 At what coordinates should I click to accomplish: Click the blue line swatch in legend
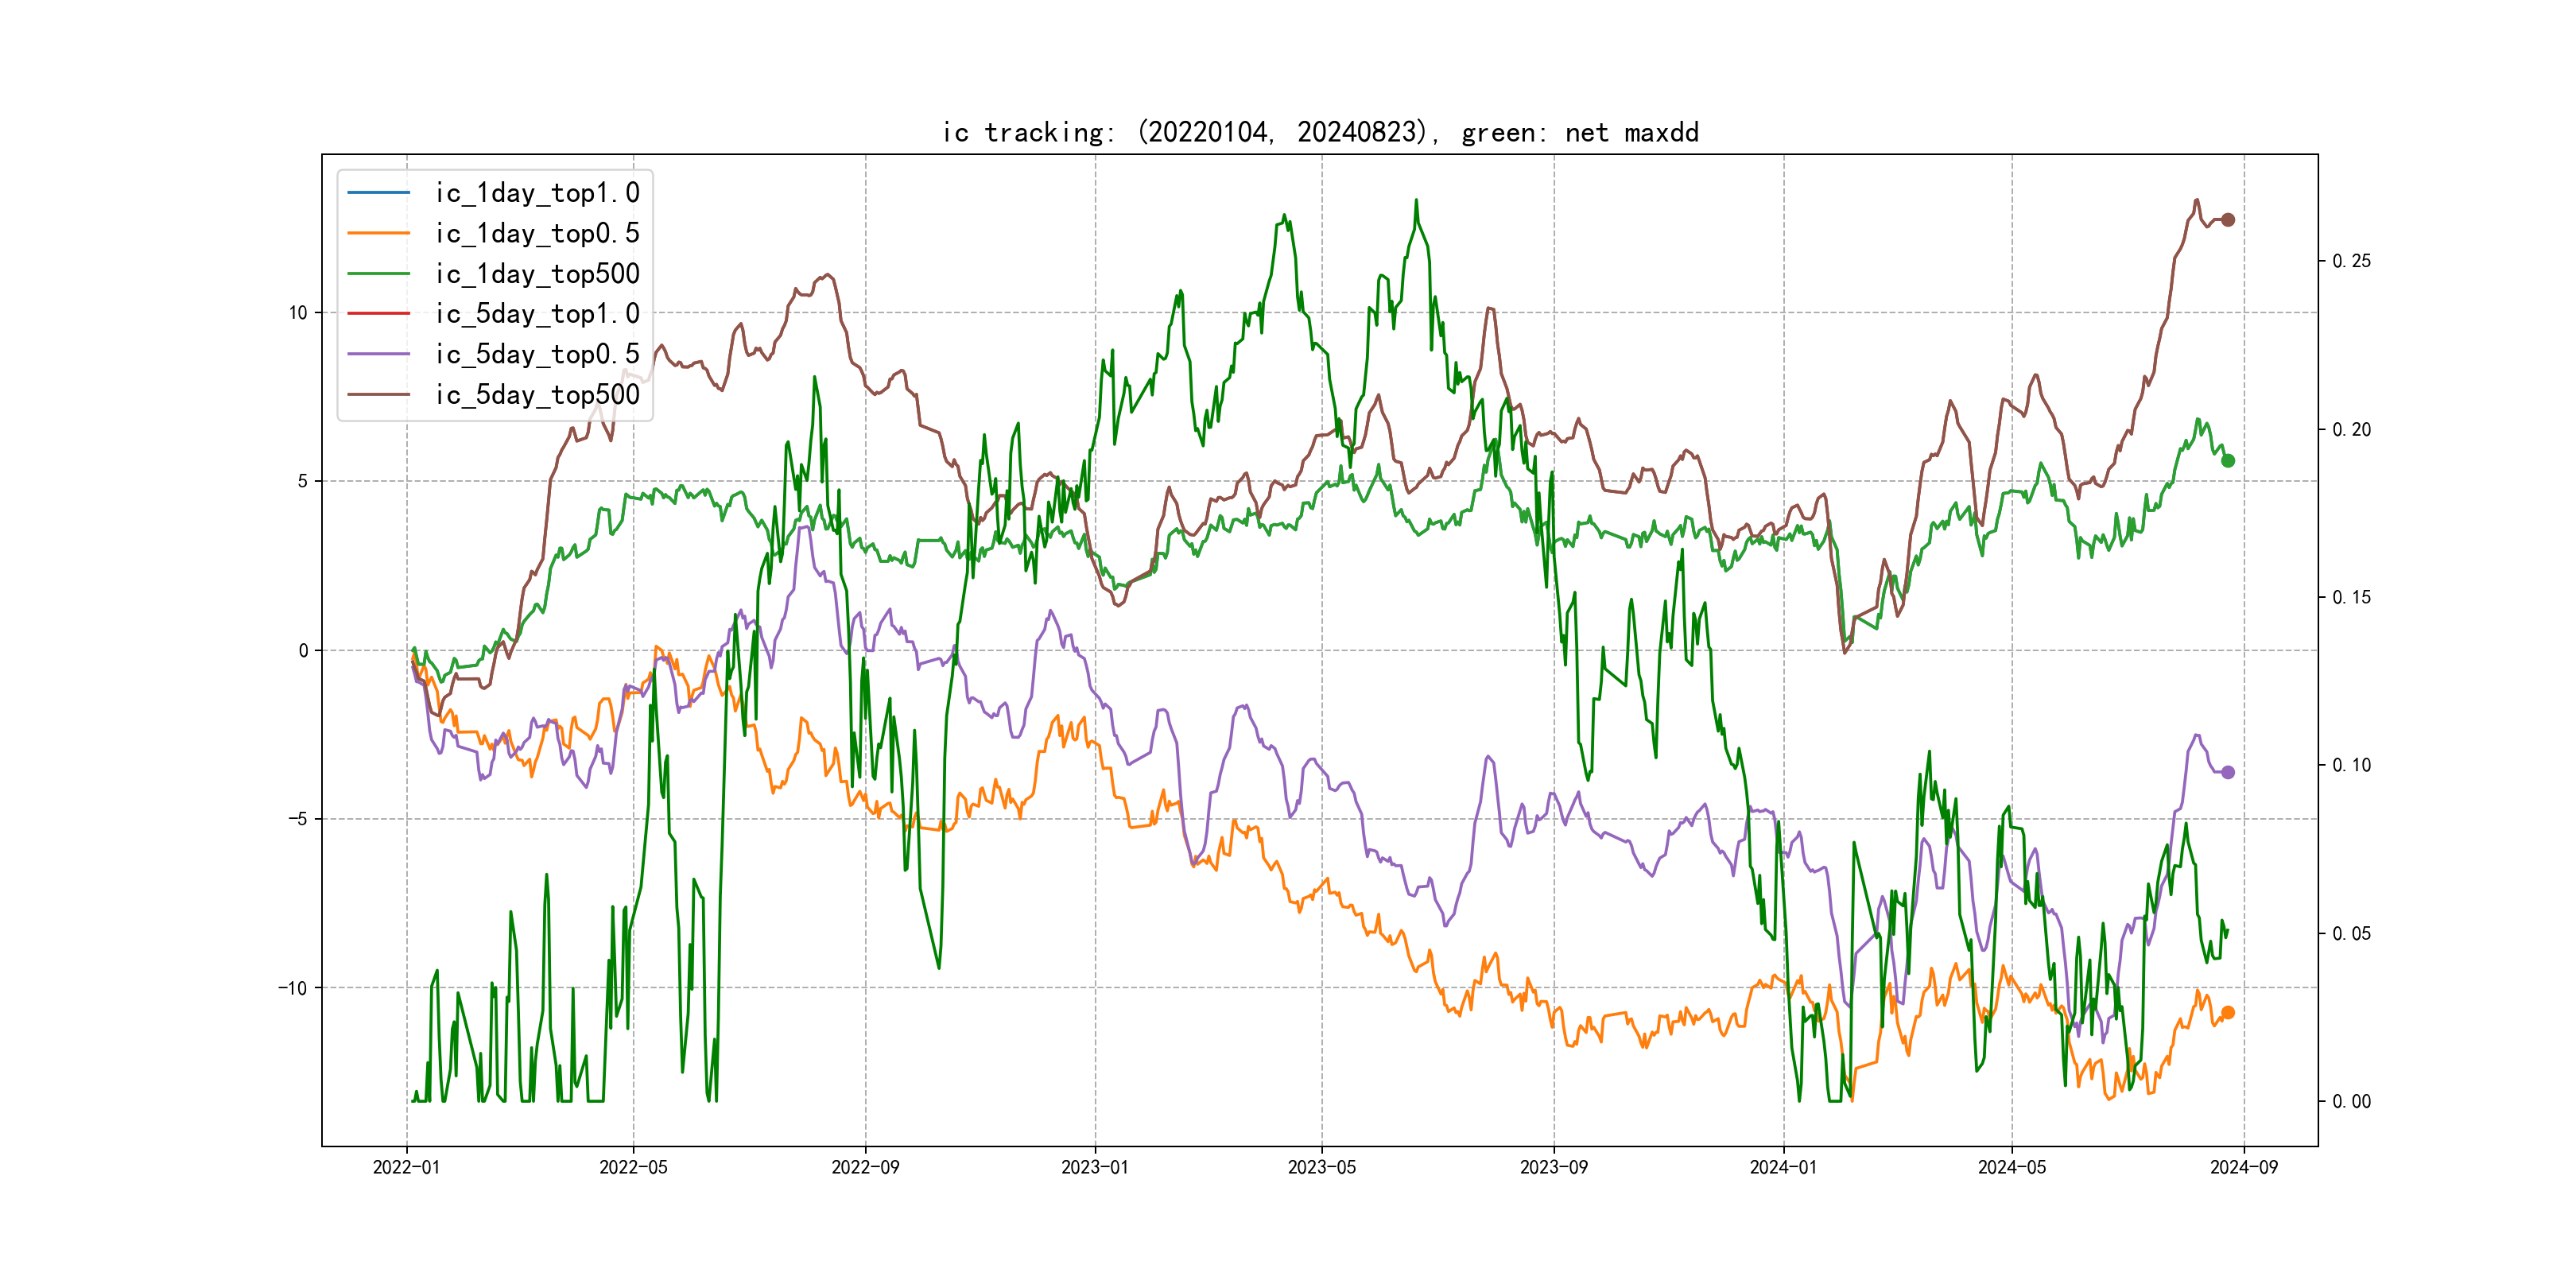378,192
